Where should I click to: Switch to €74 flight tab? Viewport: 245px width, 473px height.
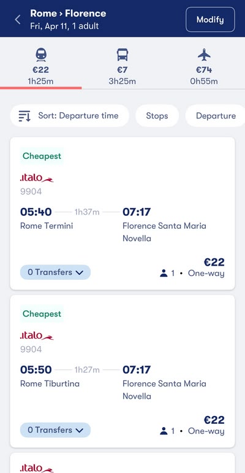(204, 67)
